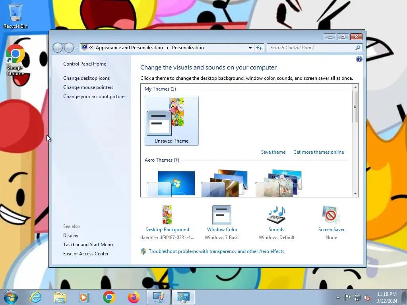Open Change your account picture link
Screen dimensions: 407x305
(94, 96)
